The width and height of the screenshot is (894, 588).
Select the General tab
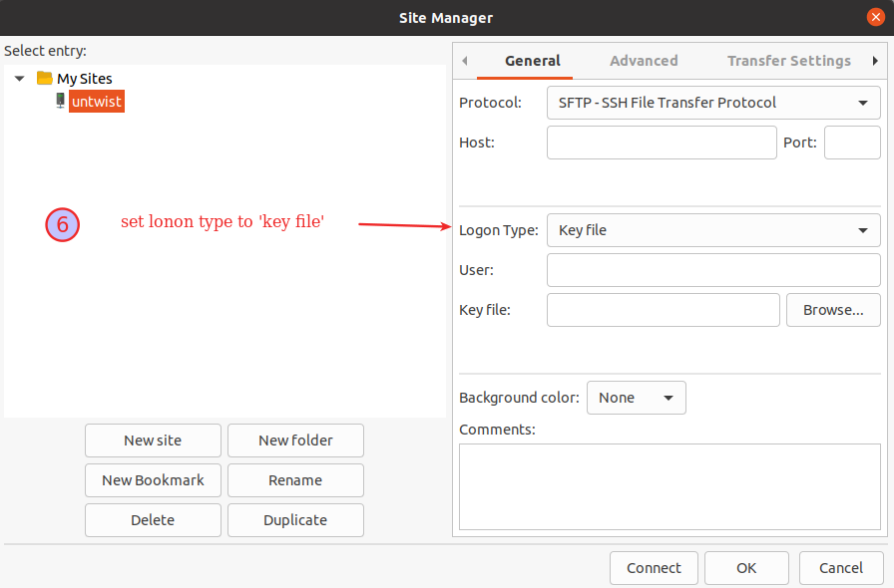[532, 61]
